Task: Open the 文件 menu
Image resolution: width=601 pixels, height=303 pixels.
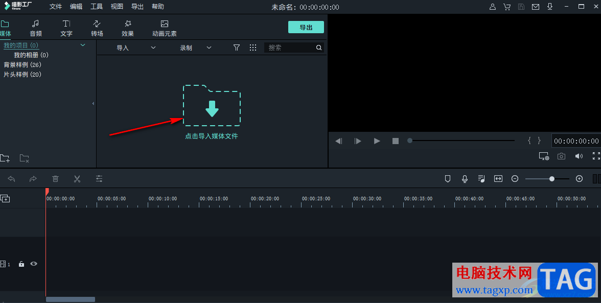Action: [x=56, y=7]
